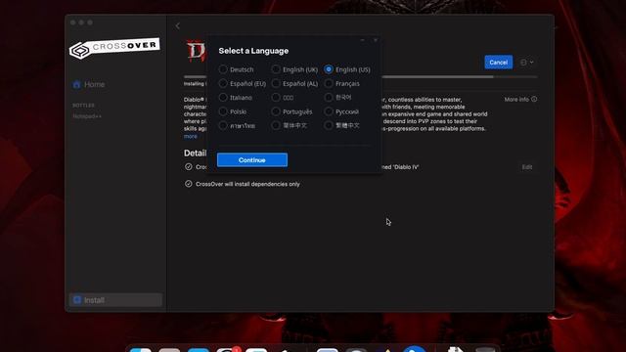The width and height of the screenshot is (626, 352).
Task: Click the CrossOver logo in sidebar
Action: [114, 48]
